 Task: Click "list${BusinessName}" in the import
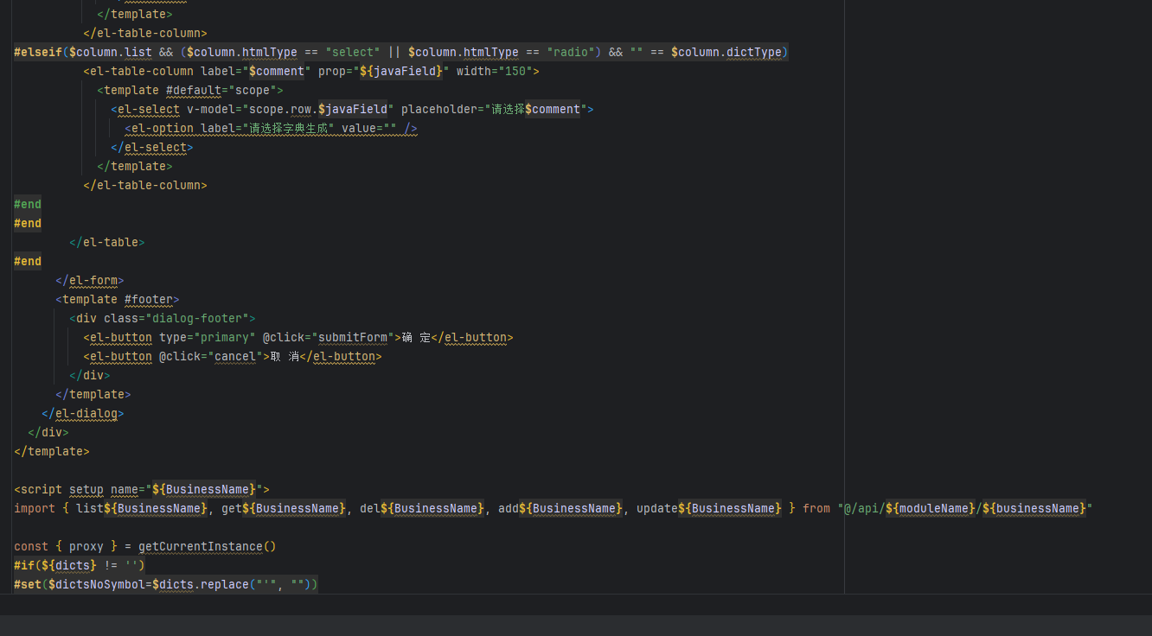point(142,509)
